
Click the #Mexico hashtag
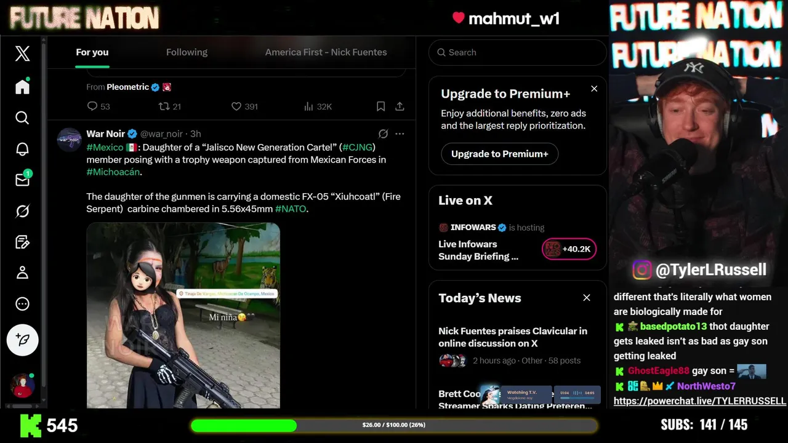(x=105, y=147)
